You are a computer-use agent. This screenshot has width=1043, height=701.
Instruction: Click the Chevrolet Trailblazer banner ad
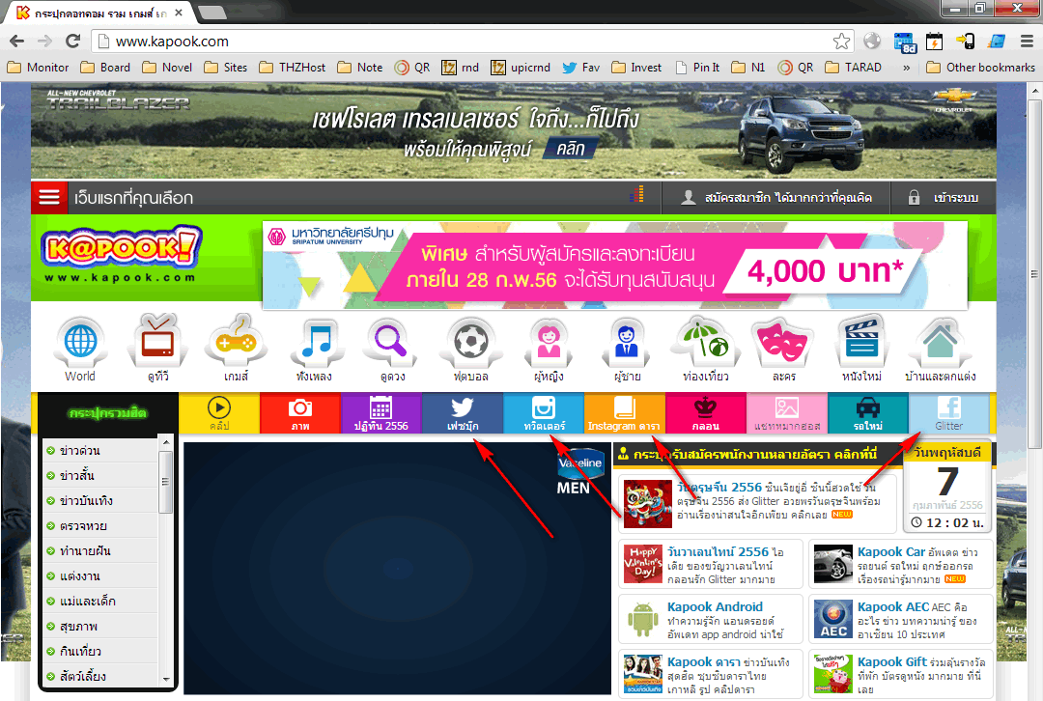pyautogui.click(x=514, y=130)
